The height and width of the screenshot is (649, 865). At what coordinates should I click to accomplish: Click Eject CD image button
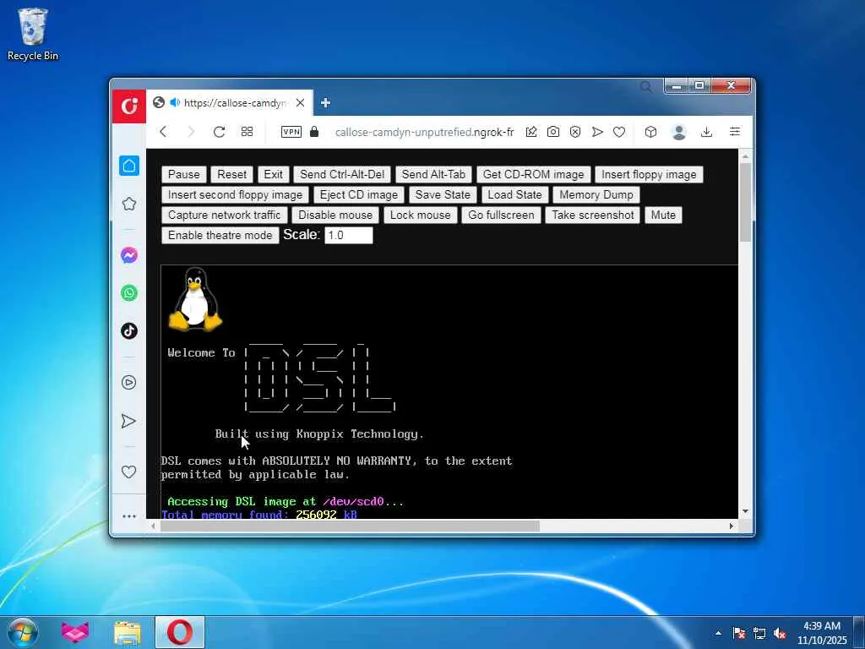tap(358, 195)
